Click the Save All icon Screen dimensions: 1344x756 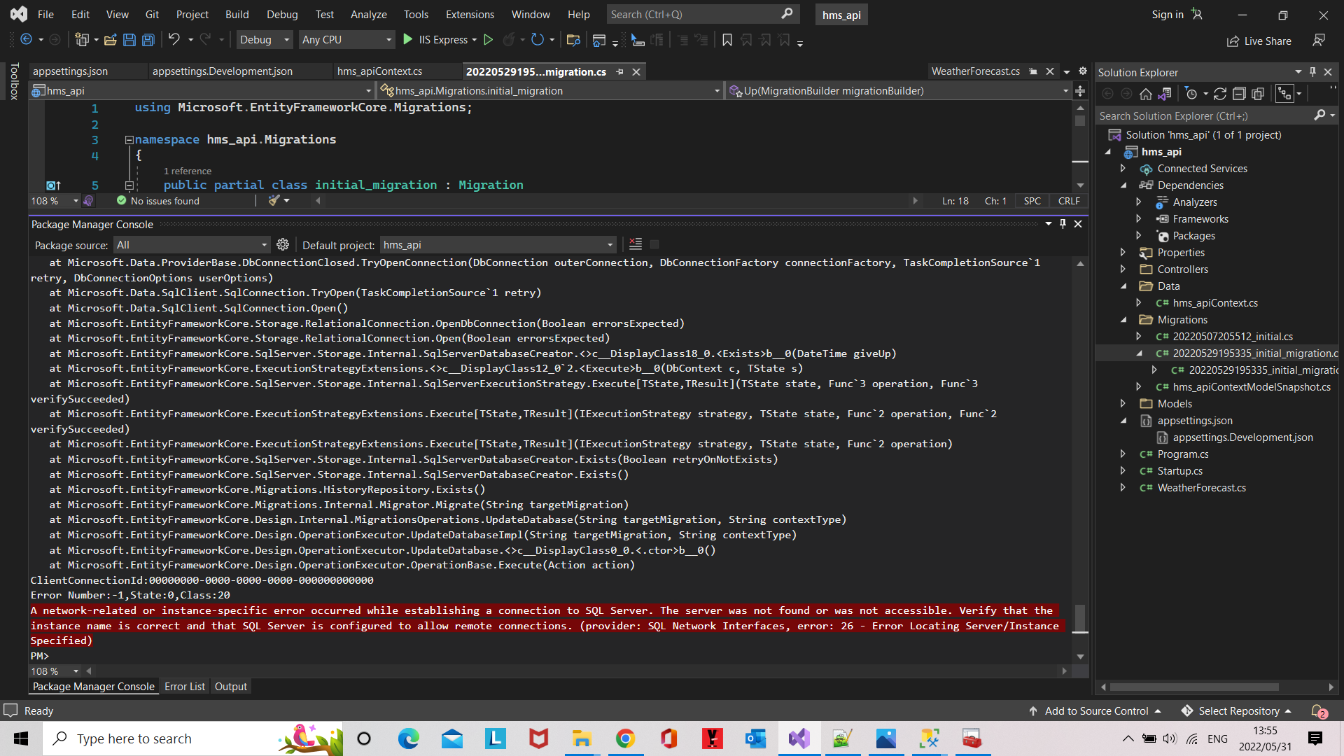(x=148, y=40)
